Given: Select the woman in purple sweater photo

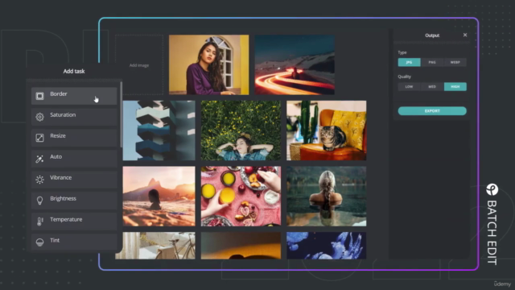Looking at the screenshot, I should click(x=209, y=64).
